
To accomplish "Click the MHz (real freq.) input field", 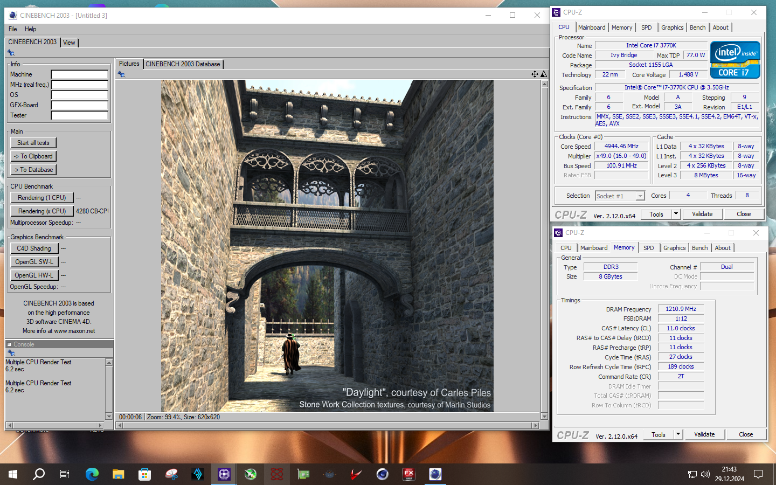I will [x=80, y=85].
